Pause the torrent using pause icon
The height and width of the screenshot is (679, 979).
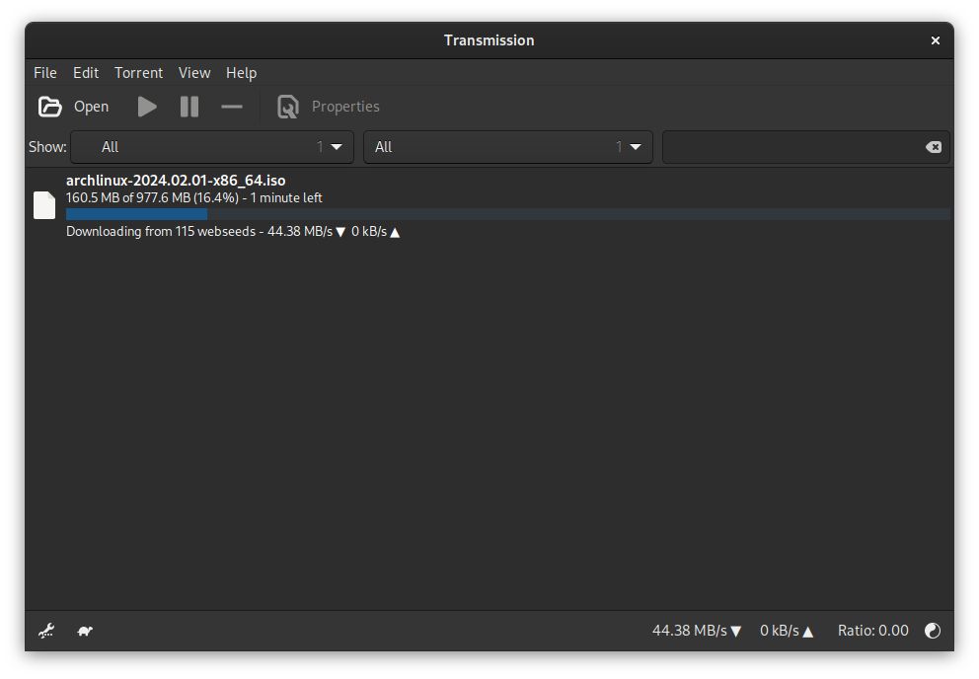pos(189,107)
